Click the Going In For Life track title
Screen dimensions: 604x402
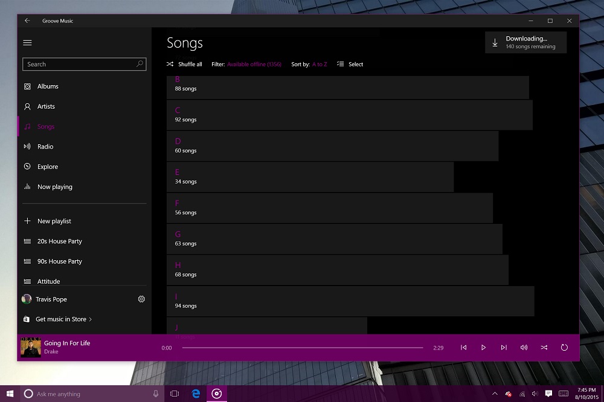point(67,343)
